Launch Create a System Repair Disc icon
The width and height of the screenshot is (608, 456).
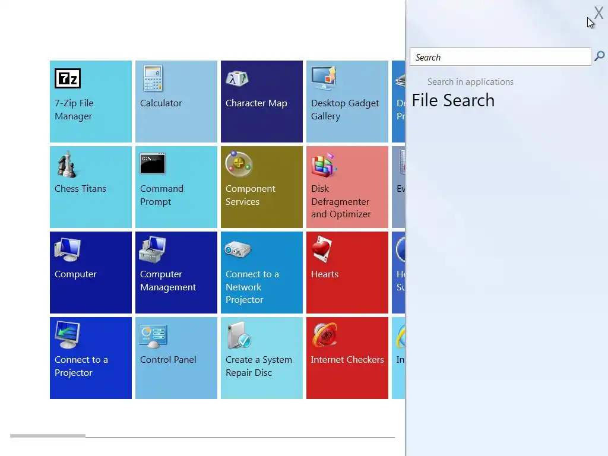point(239,335)
